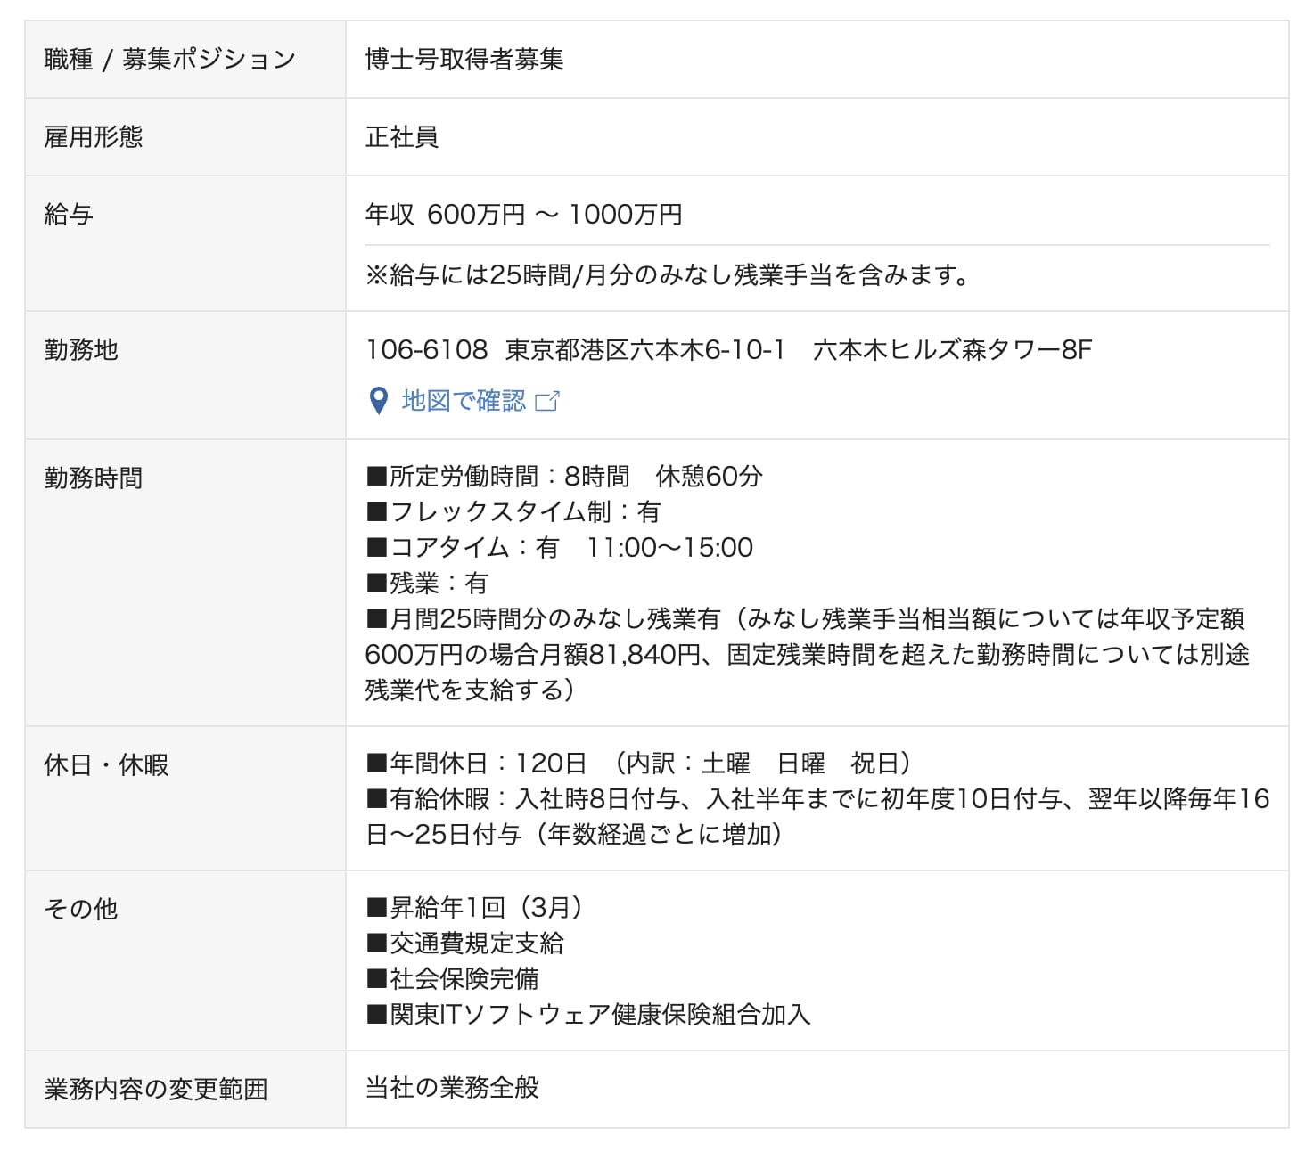Click the ※給与には25時間 overtime allowance note

tap(669, 275)
